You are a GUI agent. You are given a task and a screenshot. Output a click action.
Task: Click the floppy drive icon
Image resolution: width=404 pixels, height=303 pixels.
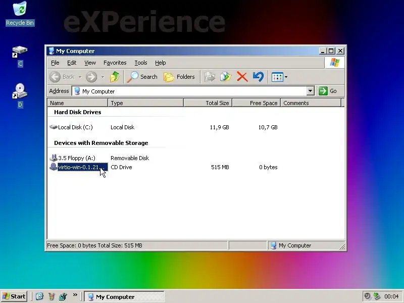pyautogui.click(x=54, y=158)
